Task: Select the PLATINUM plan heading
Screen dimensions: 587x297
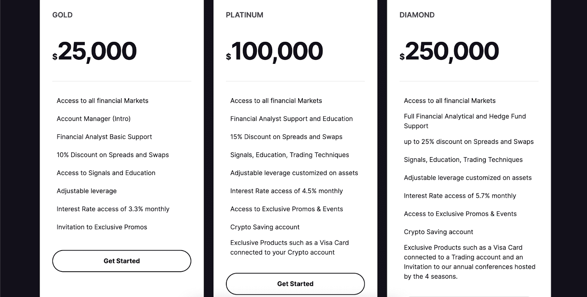Action: point(244,15)
